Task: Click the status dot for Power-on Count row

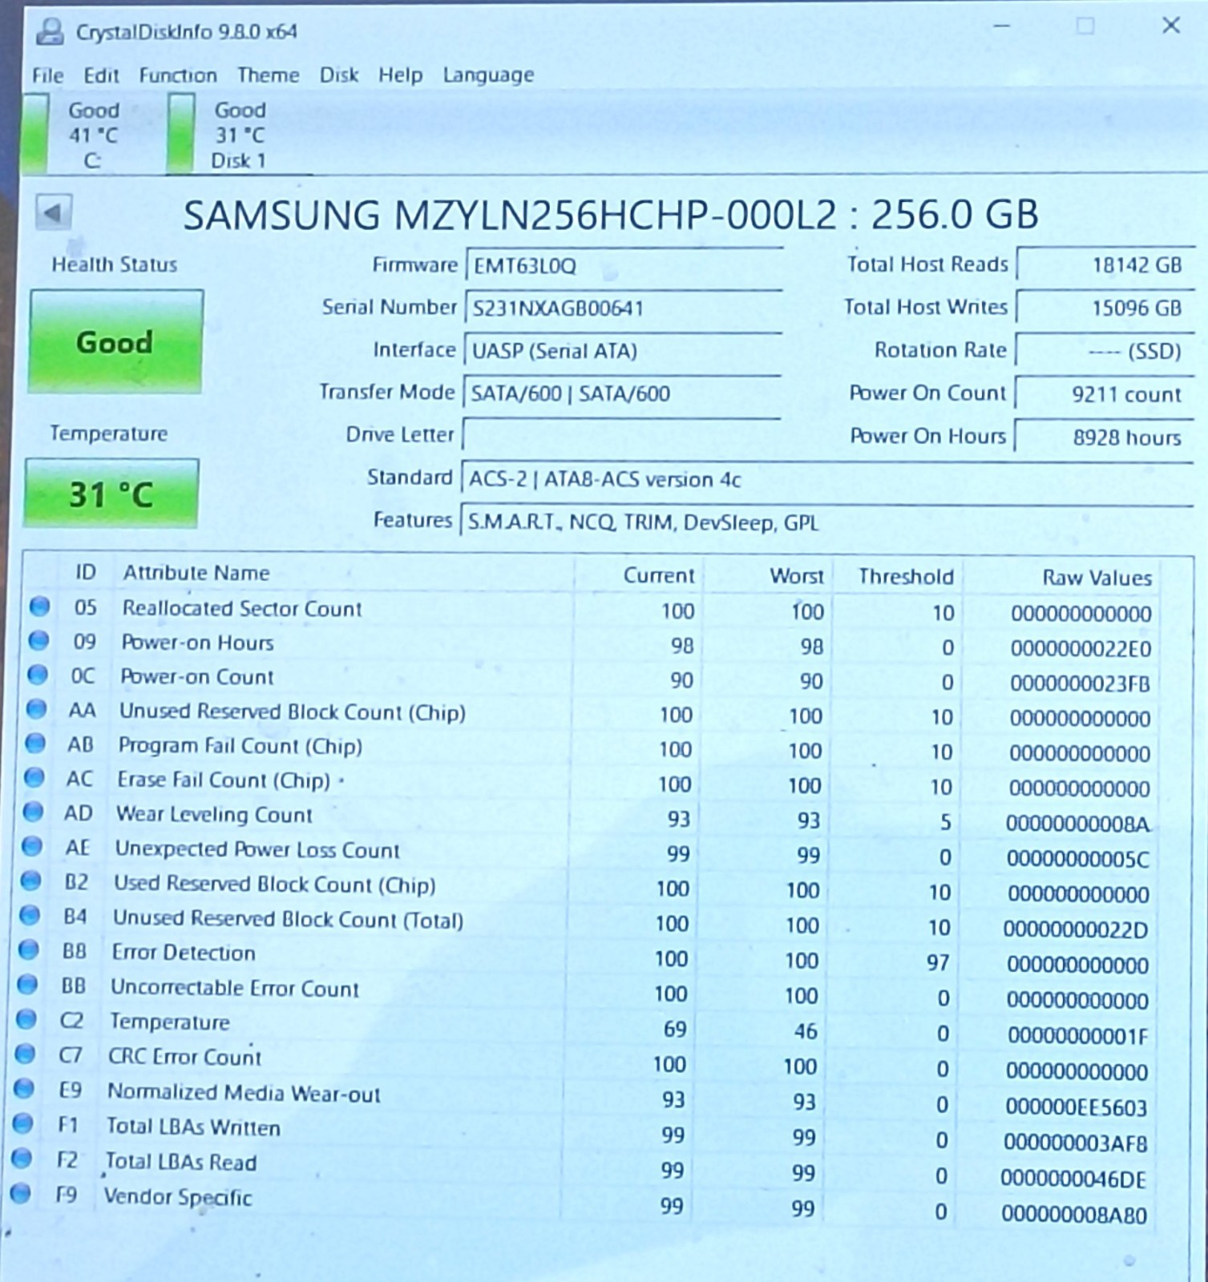Action: (38, 675)
